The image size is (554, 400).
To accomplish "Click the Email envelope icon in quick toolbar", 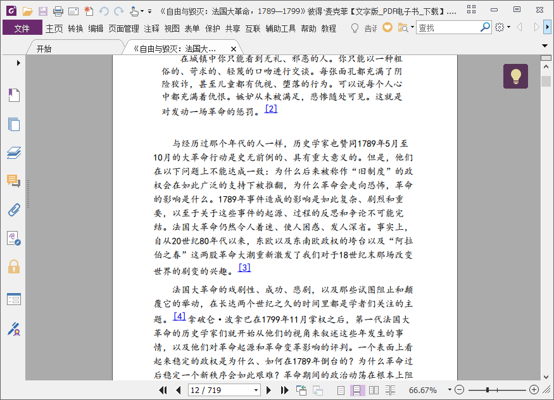I will point(73,11).
